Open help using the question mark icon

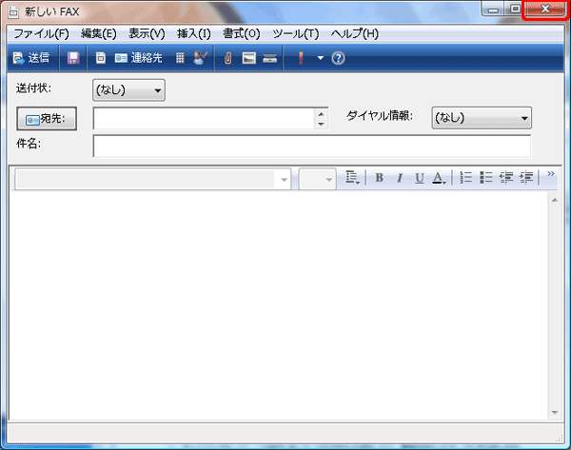pos(338,58)
